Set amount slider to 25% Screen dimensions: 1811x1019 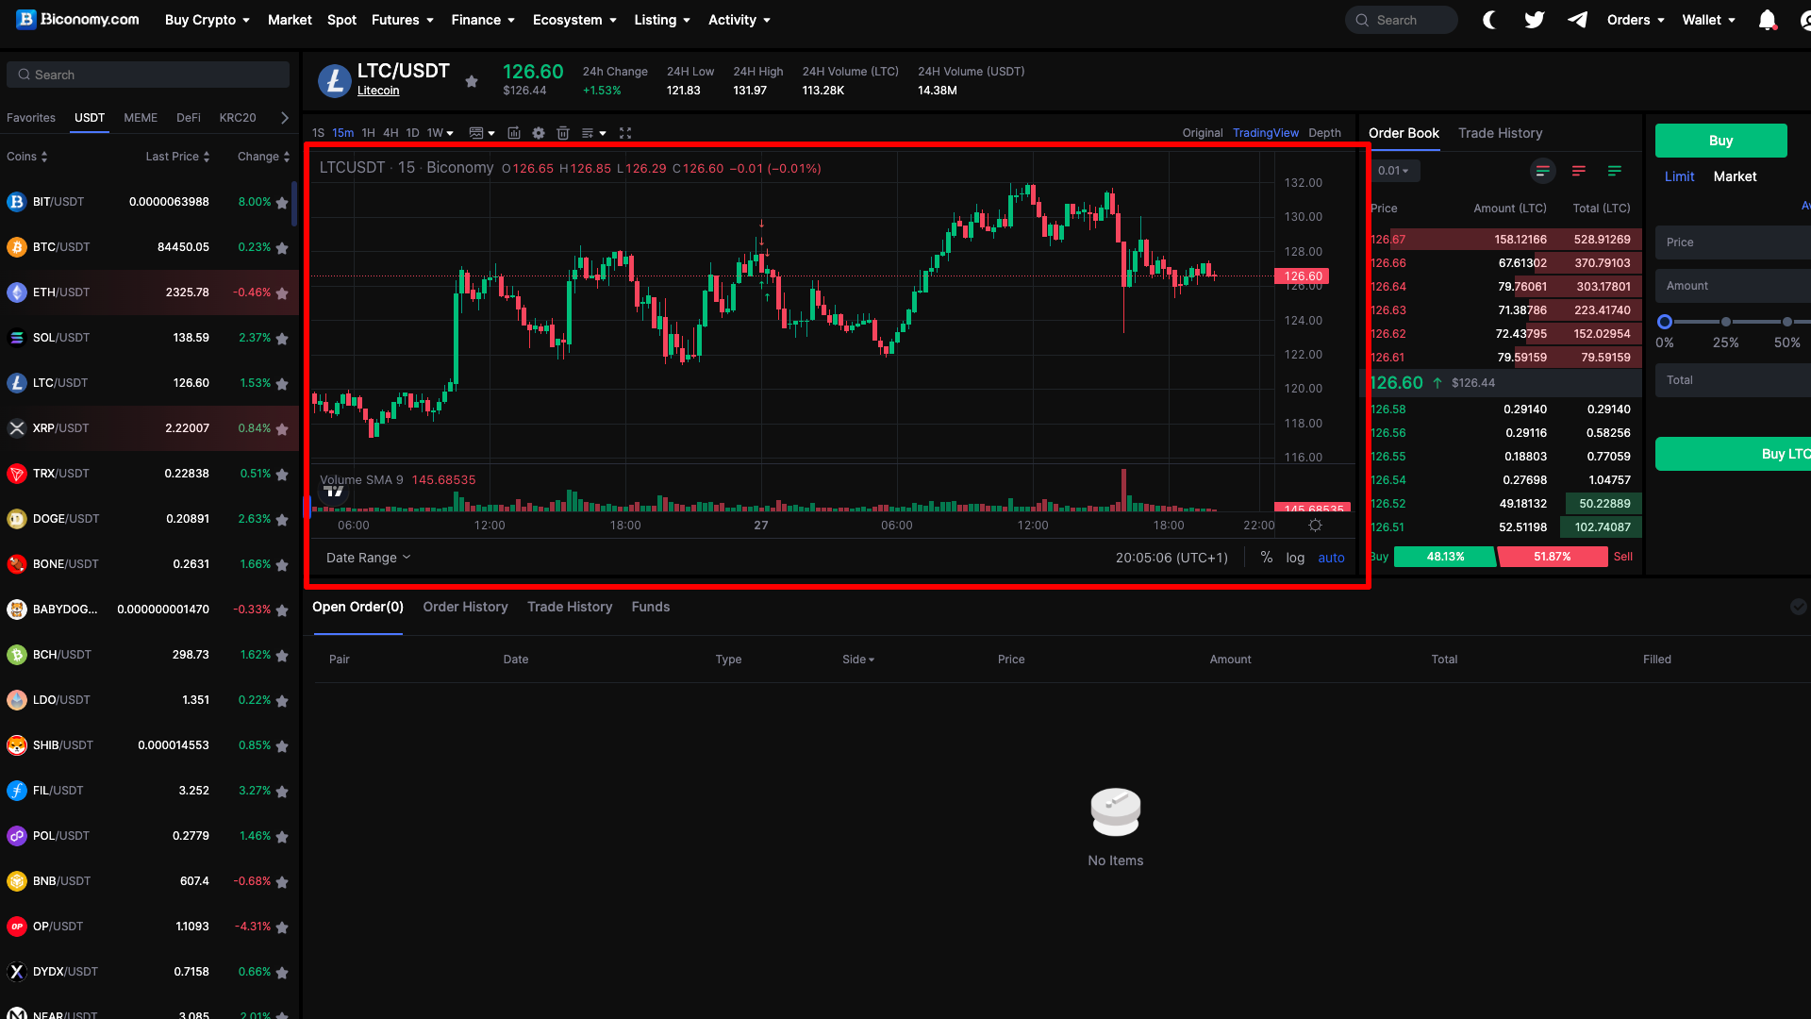1725,322
